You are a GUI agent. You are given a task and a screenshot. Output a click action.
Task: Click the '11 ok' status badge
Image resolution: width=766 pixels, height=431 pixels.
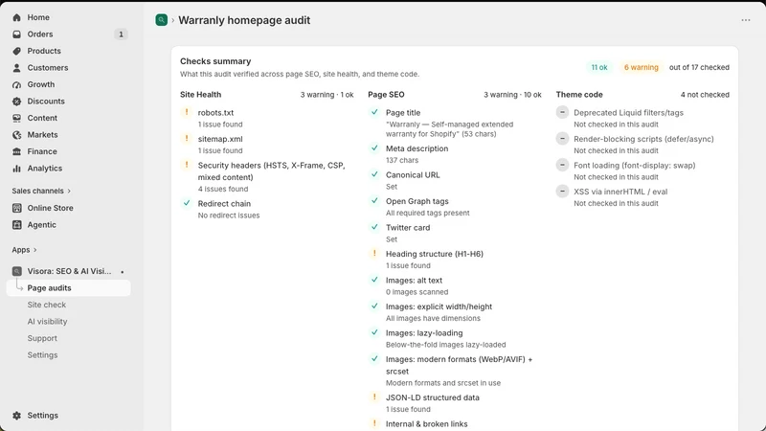599,67
